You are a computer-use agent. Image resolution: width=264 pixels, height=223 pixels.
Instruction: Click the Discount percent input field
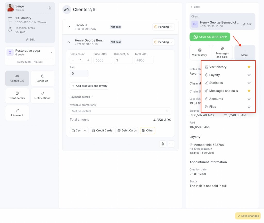123,60
